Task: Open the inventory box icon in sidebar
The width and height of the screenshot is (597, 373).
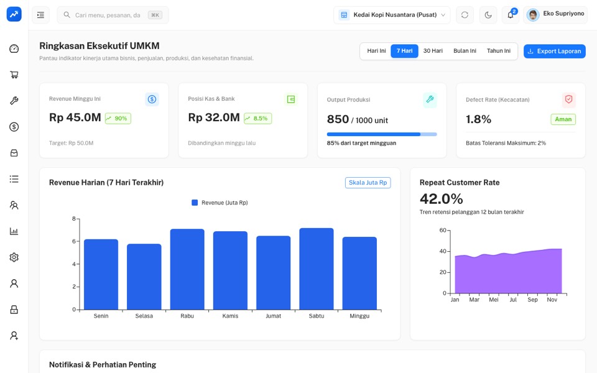Action: (14, 153)
